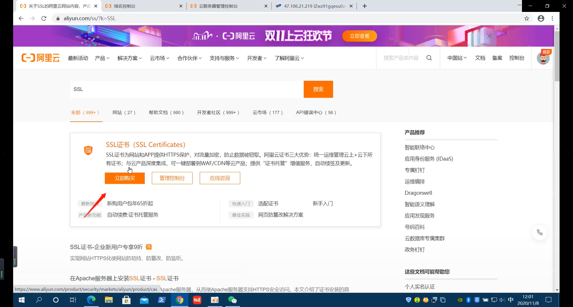Click the floating phone contact icon
This screenshot has width=573, height=307.
(x=540, y=232)
